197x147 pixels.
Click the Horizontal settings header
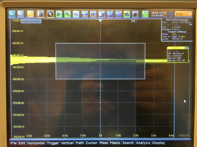pyautogui.click(x=177, y=20)
